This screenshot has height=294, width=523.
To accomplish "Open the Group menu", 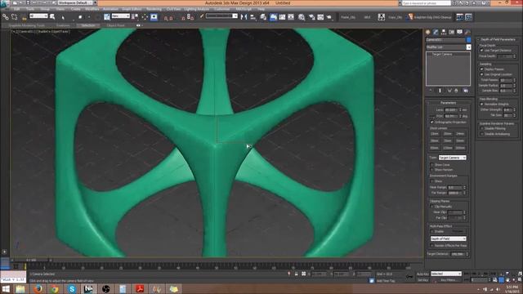I will point(45,9).
